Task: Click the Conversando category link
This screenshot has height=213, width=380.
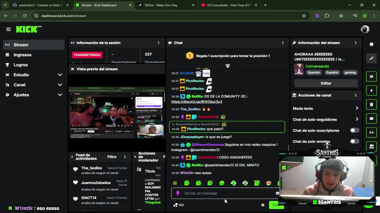Action: [317, 66]
